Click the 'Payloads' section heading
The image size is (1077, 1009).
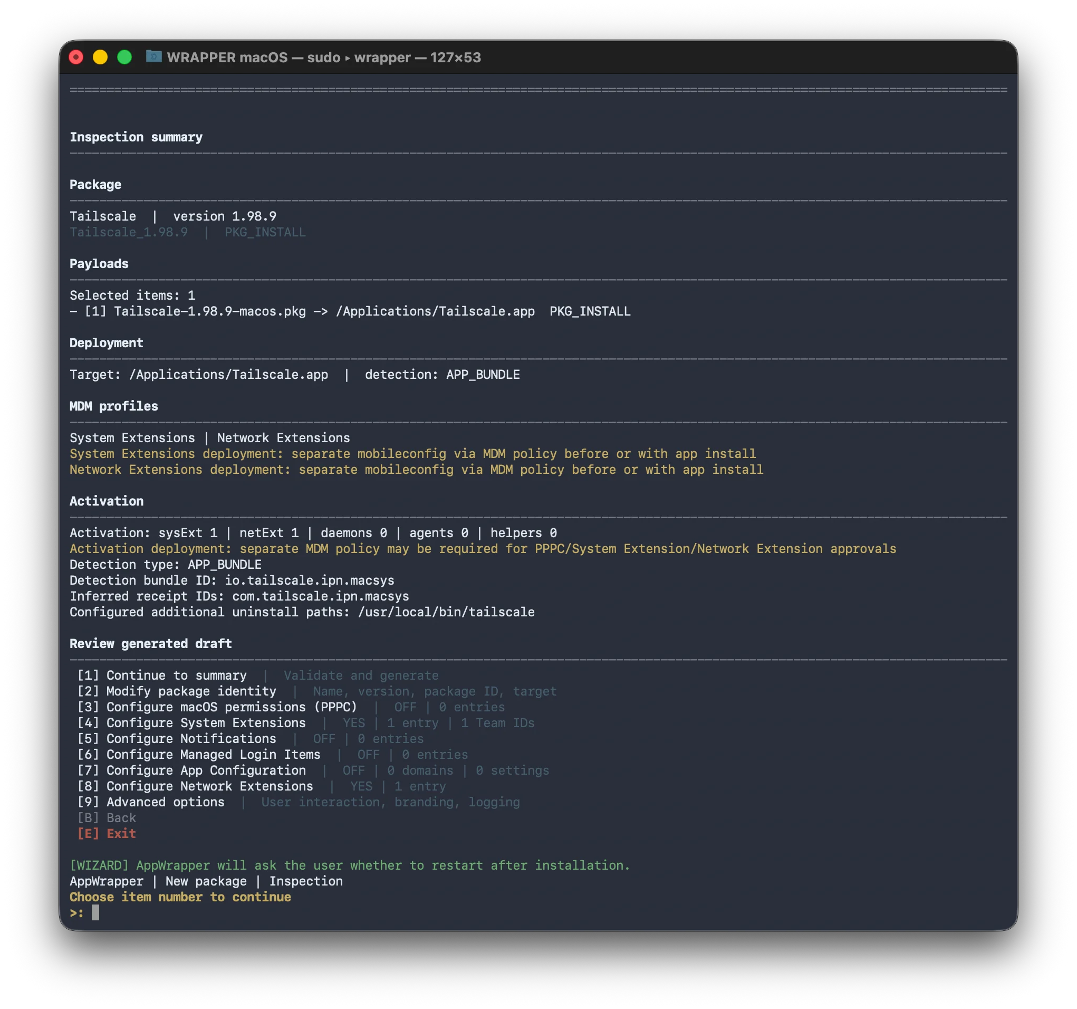click(99, 264)
